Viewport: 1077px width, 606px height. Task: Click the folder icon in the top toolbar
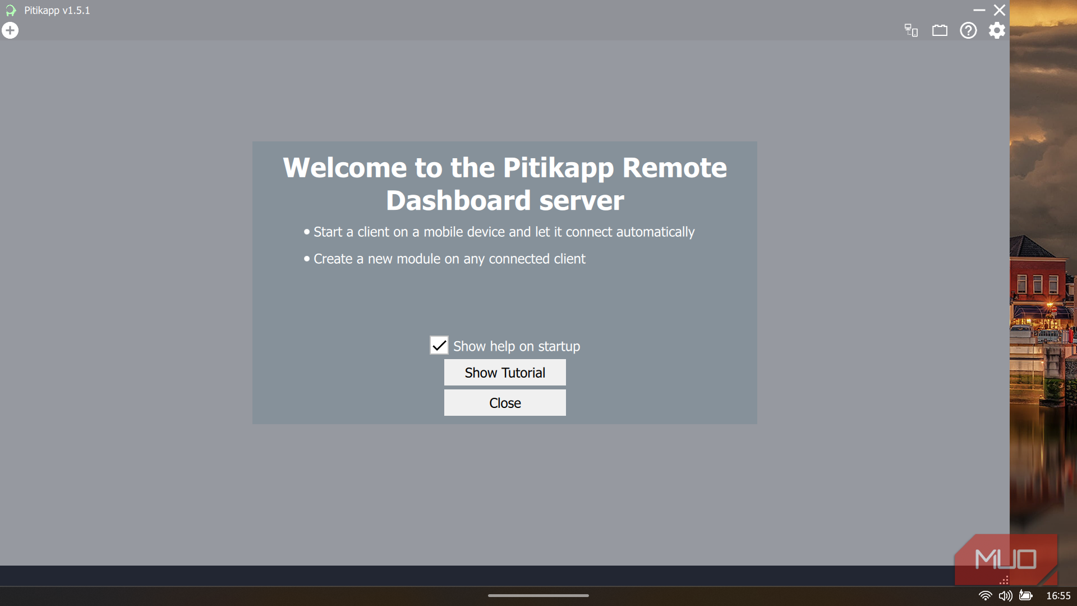940,30
